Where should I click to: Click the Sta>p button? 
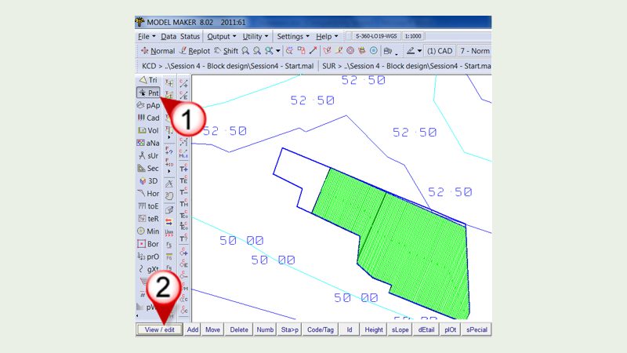(289, 329)
